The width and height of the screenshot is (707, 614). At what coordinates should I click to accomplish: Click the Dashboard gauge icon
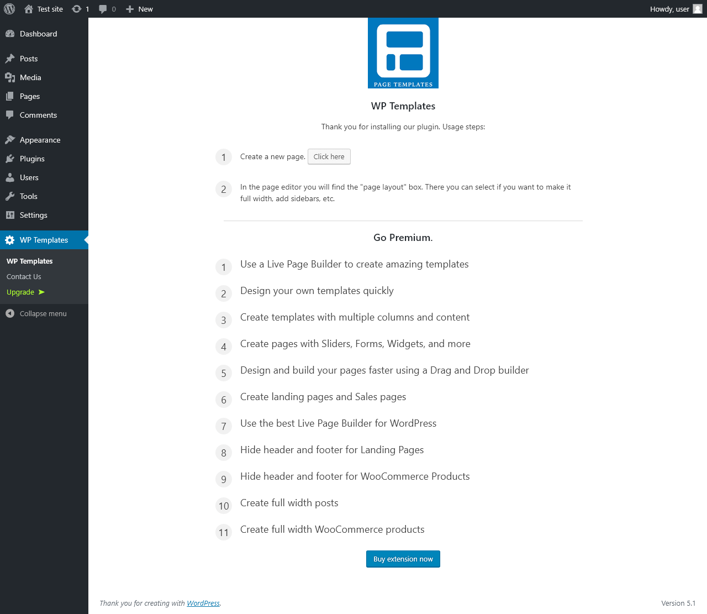[x=10, y=34]
